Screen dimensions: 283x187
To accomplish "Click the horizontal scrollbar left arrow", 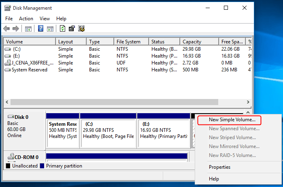I will coord(7,102).
